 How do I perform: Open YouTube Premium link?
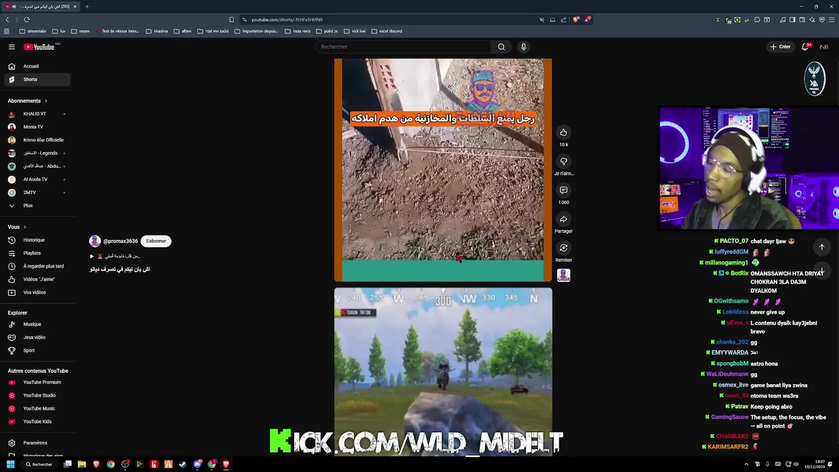click(38, 382)
